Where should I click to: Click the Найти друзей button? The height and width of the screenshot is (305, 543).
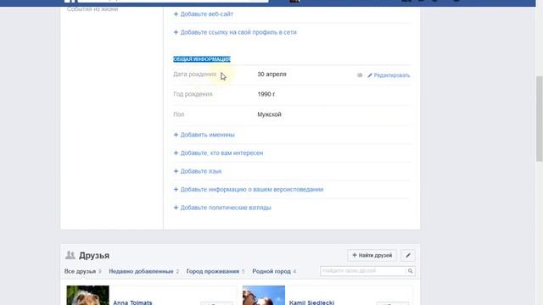pyautogui.click(x=372, y=255)
